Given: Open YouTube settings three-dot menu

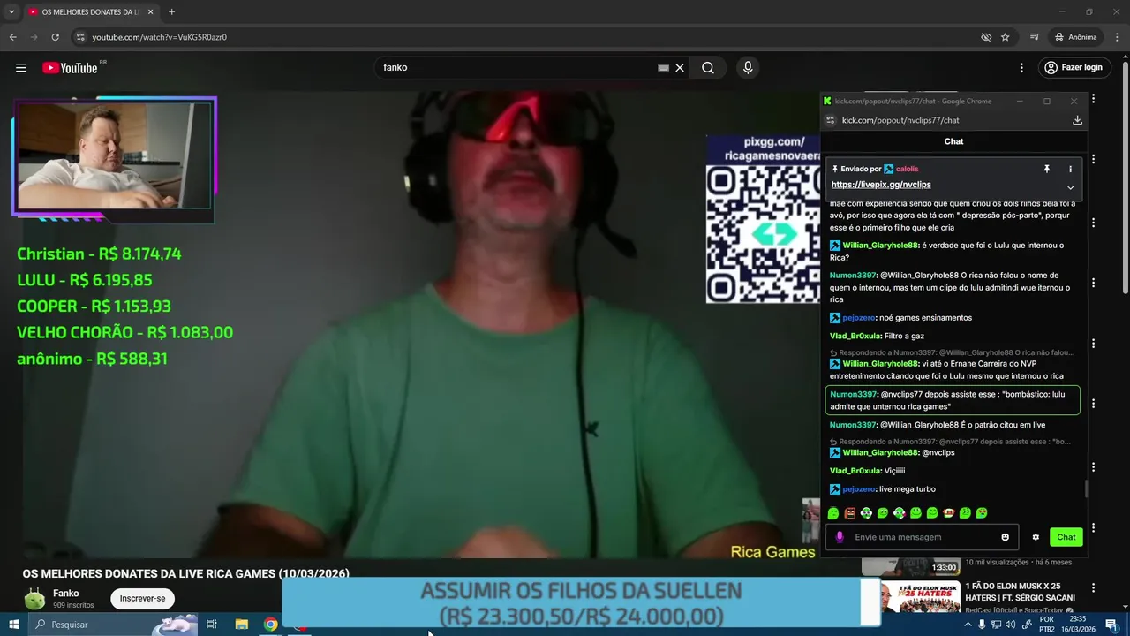Looking at the screenshot, I should point(1021,68).
